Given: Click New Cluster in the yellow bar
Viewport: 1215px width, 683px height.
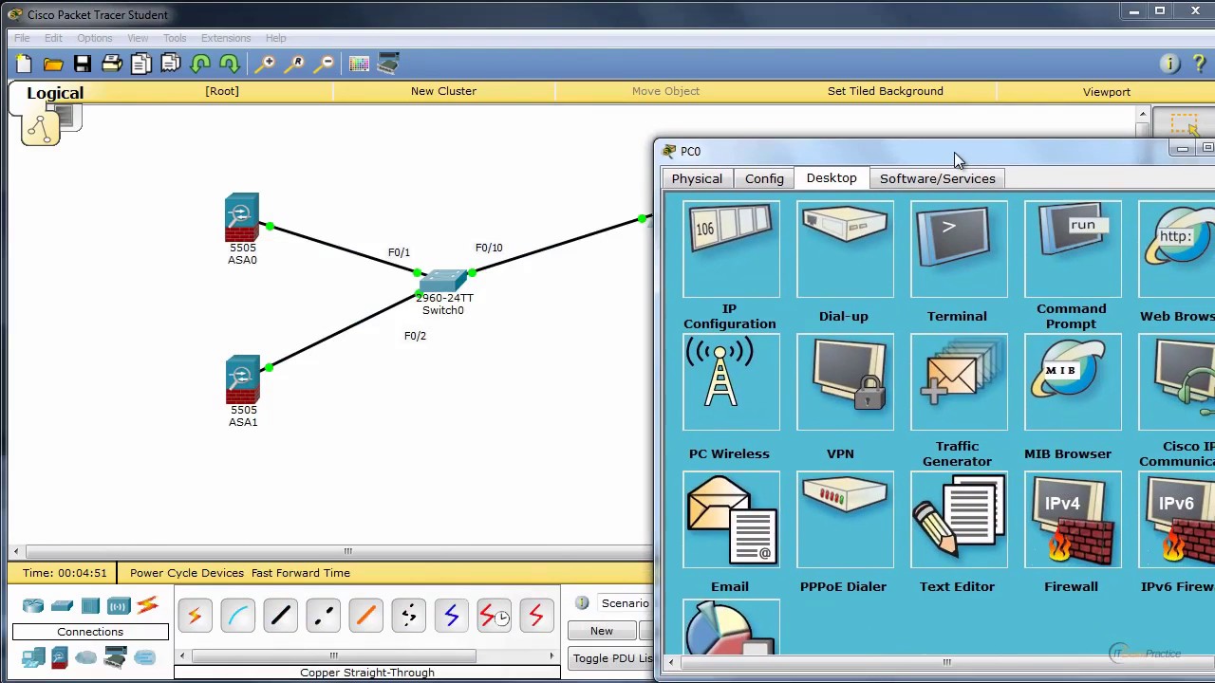Looking at the screenshot, I should coord(443,91).
